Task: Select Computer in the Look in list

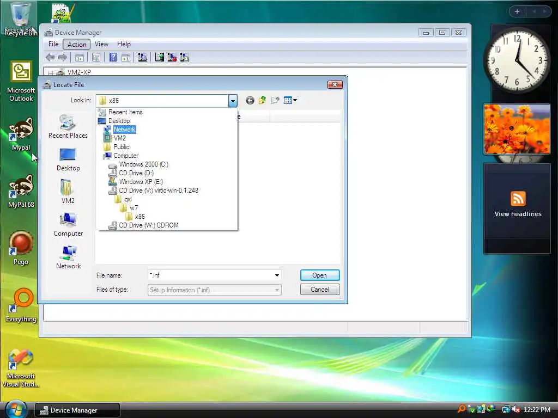Action: [x=126, y=156]
